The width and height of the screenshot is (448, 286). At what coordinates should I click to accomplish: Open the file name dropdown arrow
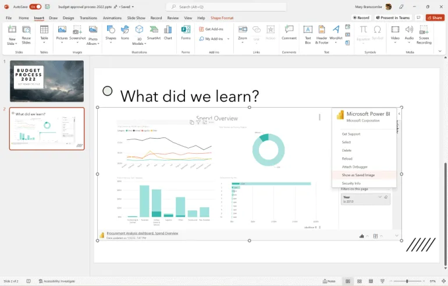click(x=133, y=6)
